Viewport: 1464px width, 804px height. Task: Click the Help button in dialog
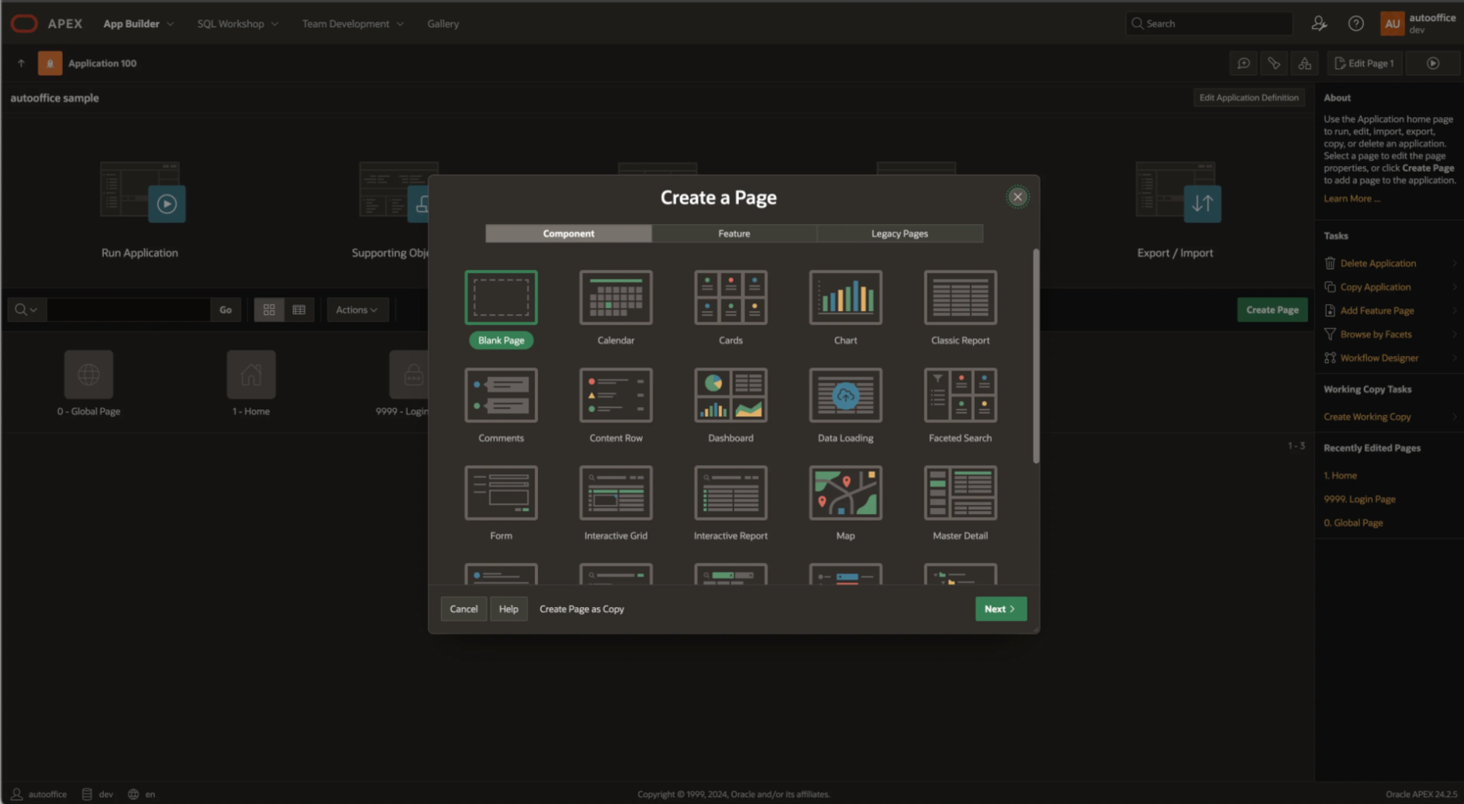[509, 609]
